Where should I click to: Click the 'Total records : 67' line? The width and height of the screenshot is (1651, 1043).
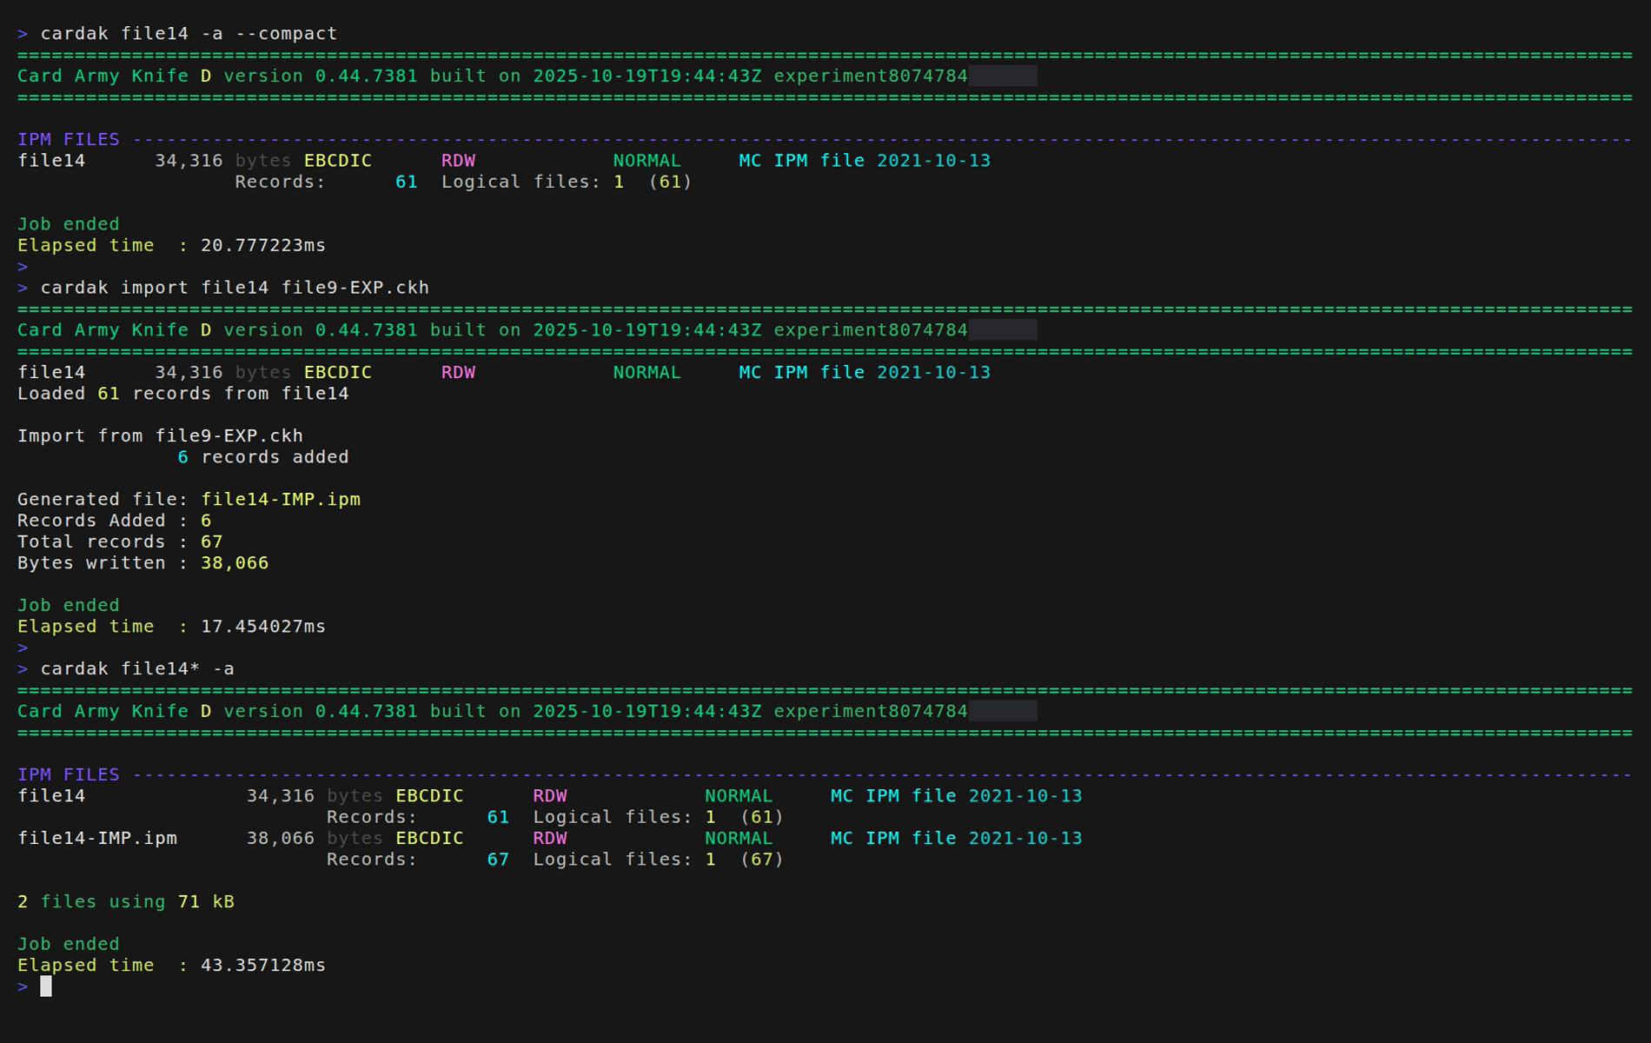tap(120, 541)
